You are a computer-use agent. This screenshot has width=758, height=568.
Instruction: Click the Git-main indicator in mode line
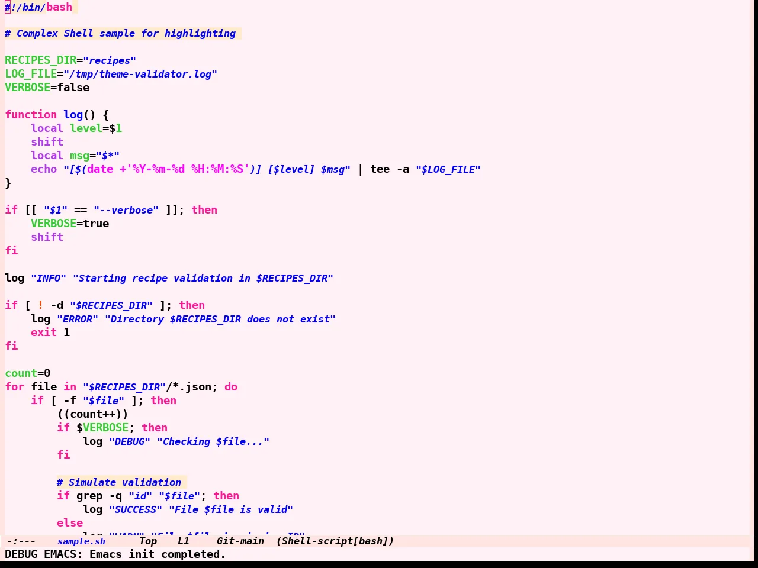point(240,541)
